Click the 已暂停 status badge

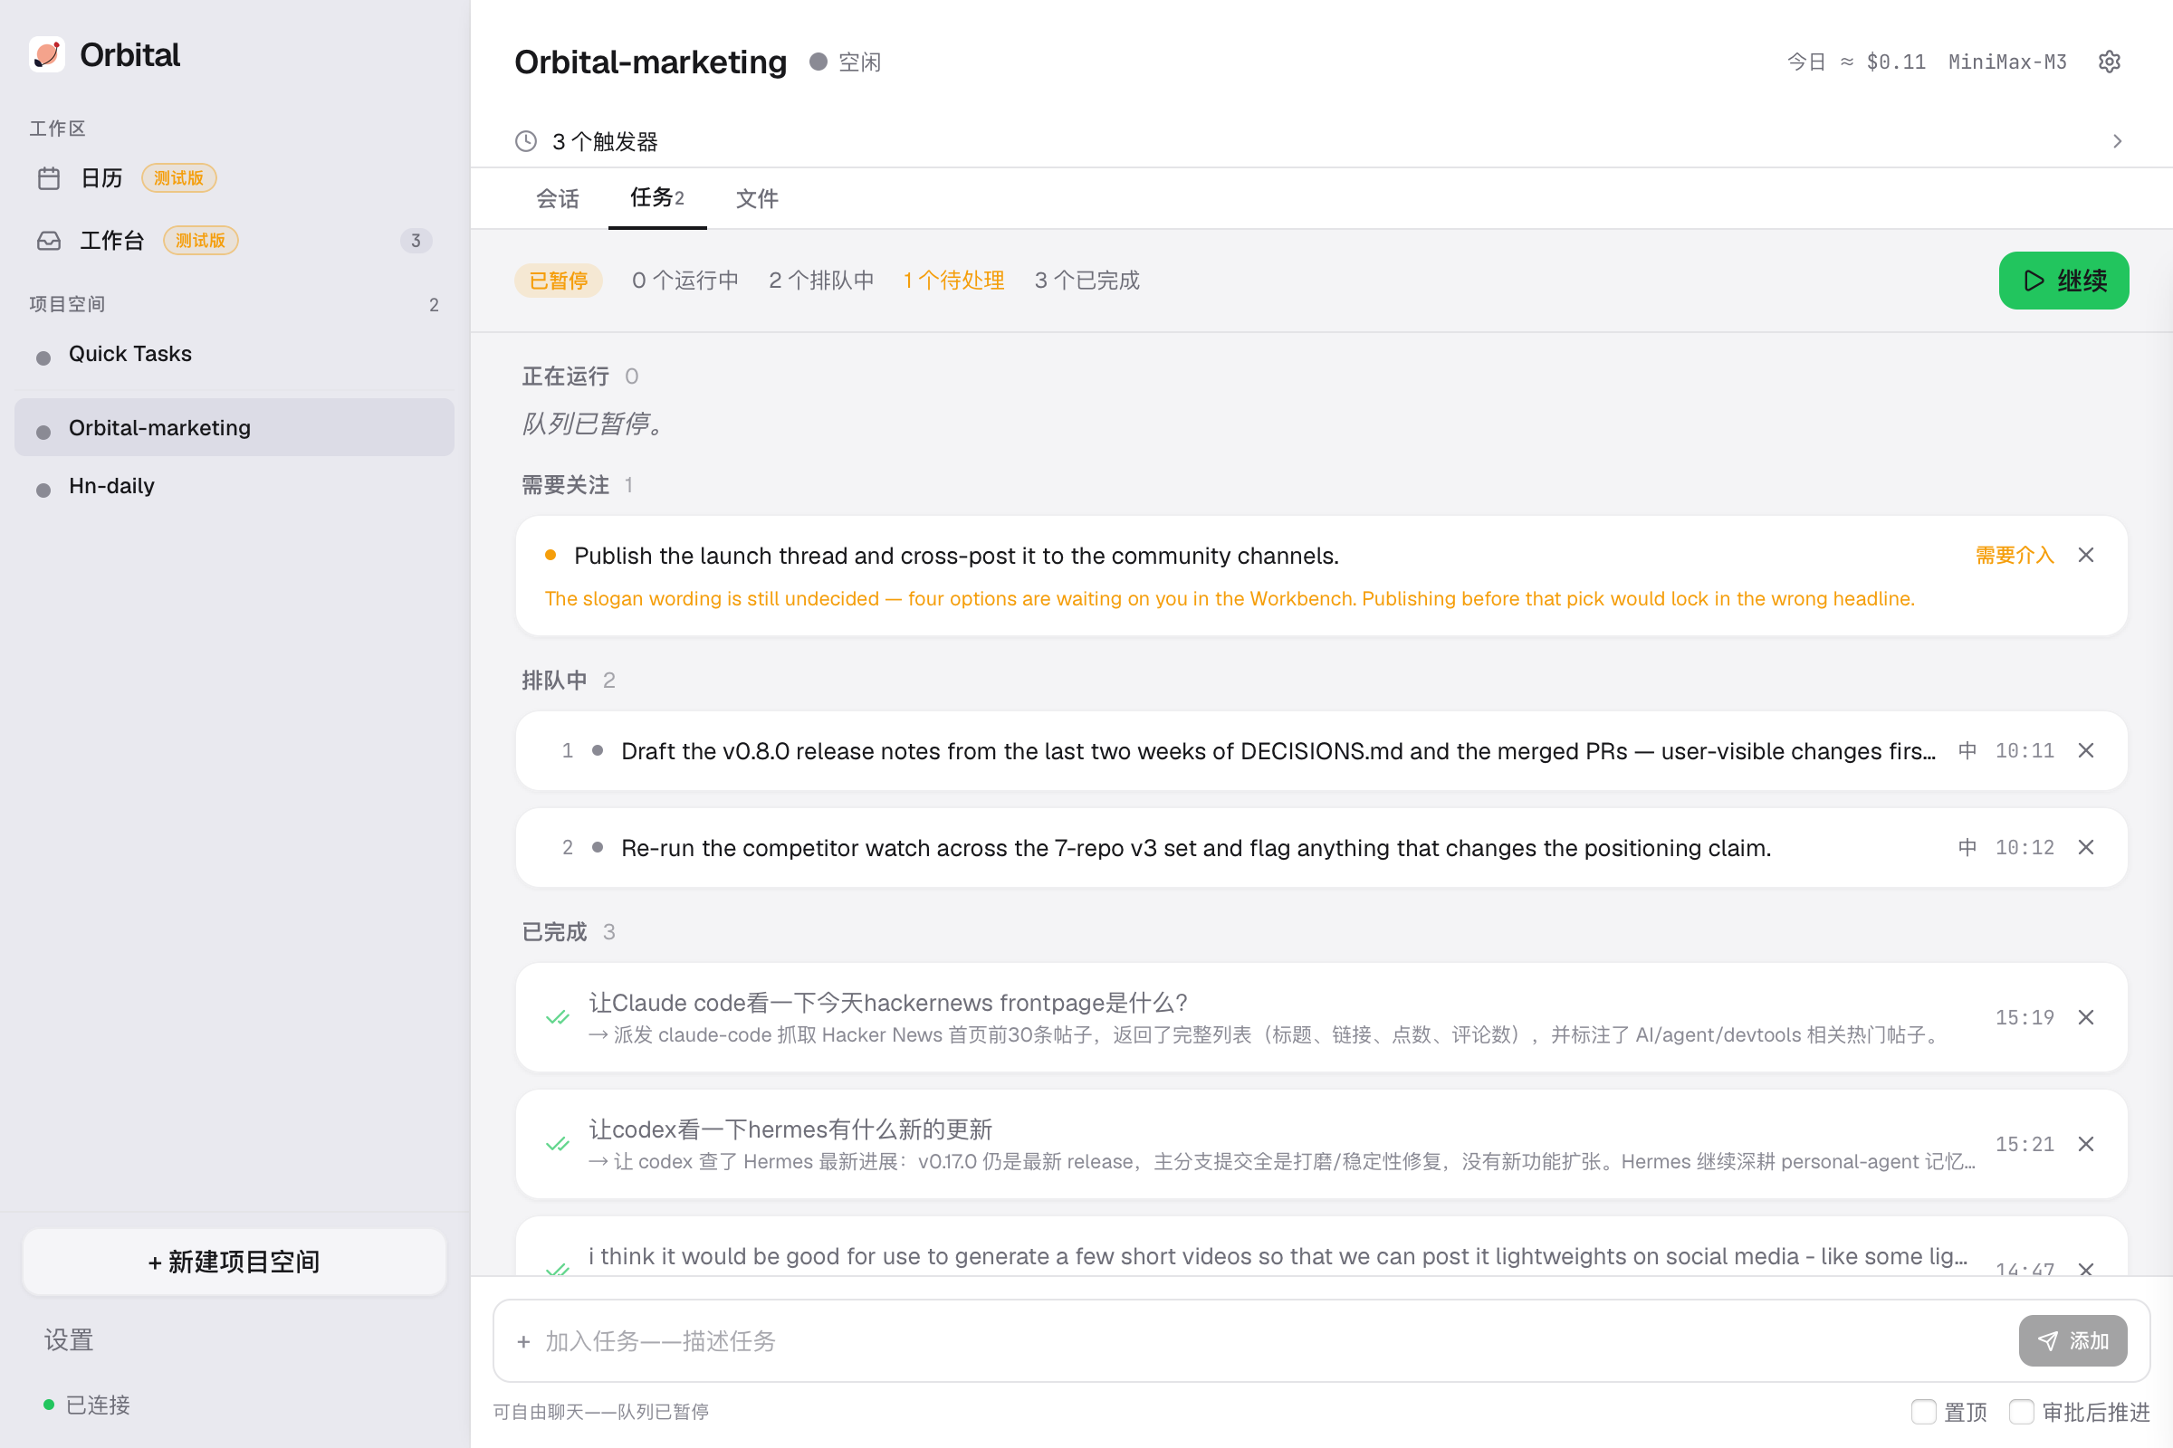(558, 281)
